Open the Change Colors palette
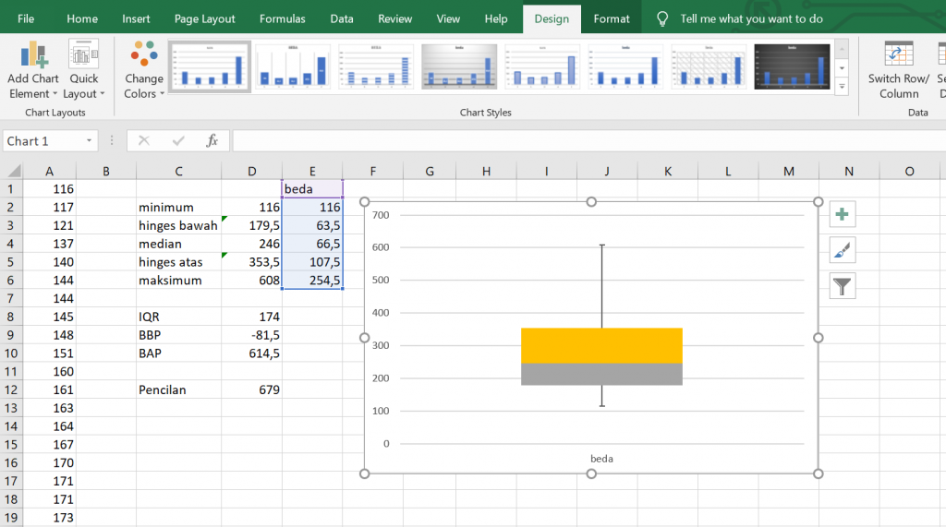This screenshot has width=946, height=527. (144, 70)
